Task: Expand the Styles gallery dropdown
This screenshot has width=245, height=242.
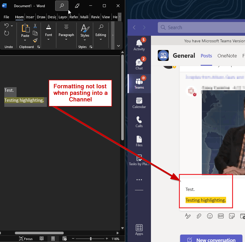Action: click(x=85, y=40)
